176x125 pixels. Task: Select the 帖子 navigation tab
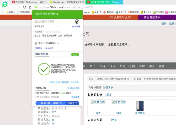pos(93,66)
